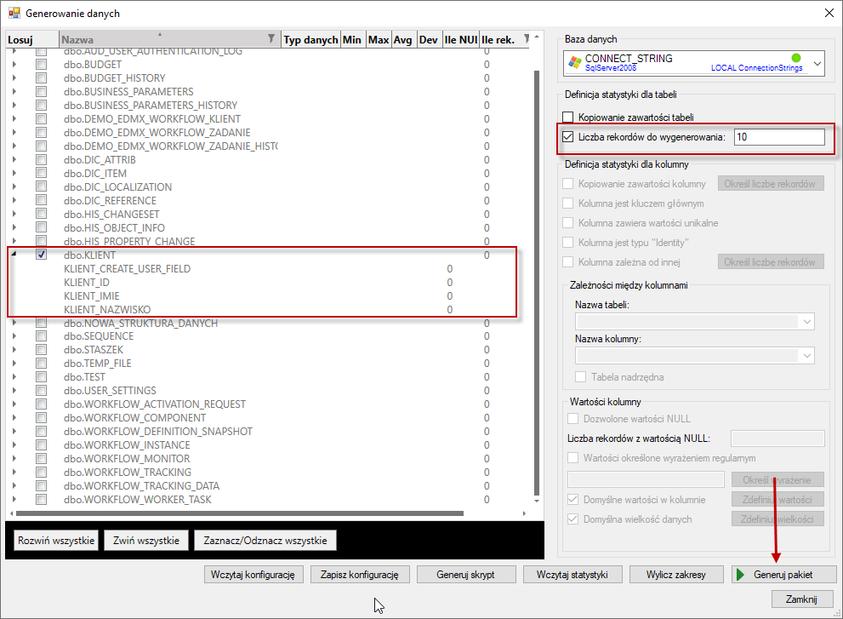Screen dimensions: 843x619
Task: Click Wylicz zakresy button
Action: click(x=676, y=575)
